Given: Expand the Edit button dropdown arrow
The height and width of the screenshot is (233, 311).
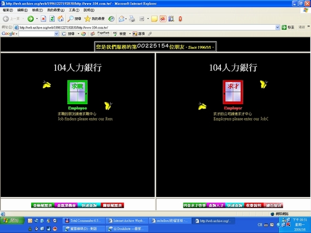Looking at the screenshot, I should coord(148,19).
